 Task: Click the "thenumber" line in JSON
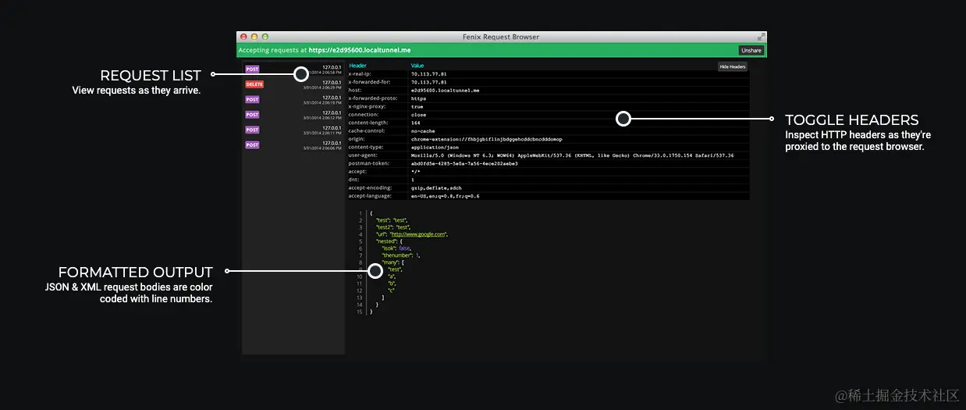point(401,255)
